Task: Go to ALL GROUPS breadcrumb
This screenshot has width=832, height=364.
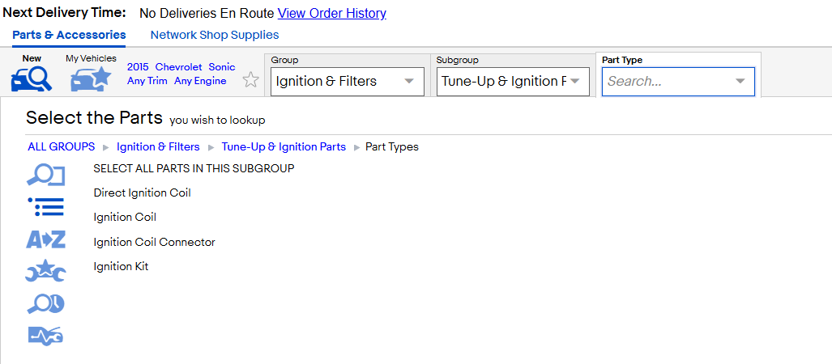Action: [x=61, y=146]
